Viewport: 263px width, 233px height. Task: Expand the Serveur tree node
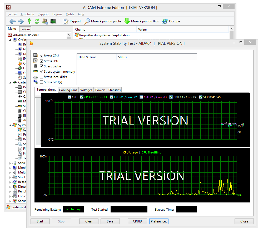click(x=10, y=163)
